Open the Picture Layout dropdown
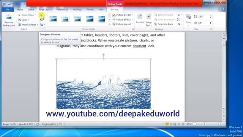The width and height of the screenshot is (243, 137). (x=123, y=24)
